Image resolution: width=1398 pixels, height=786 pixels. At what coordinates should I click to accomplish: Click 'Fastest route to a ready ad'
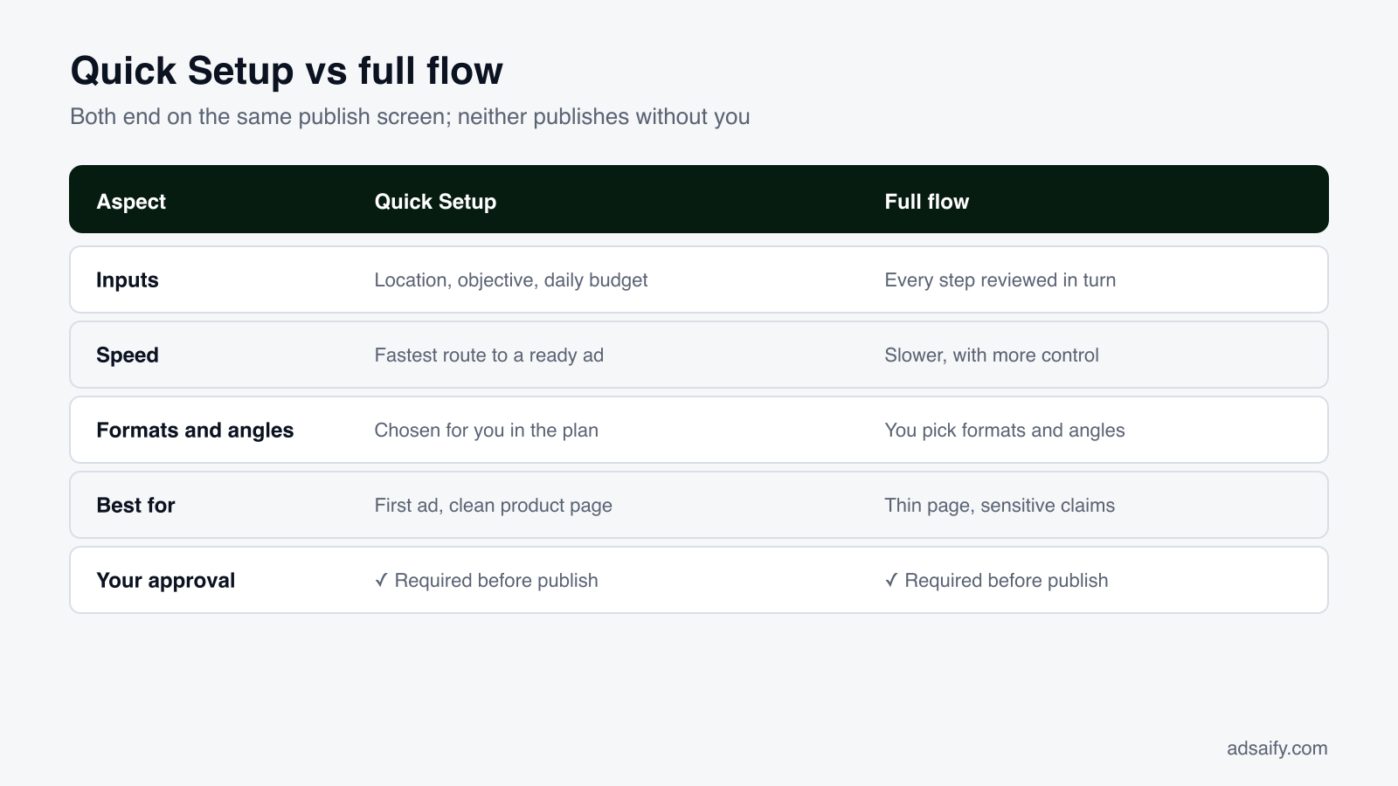click(488, 355)
